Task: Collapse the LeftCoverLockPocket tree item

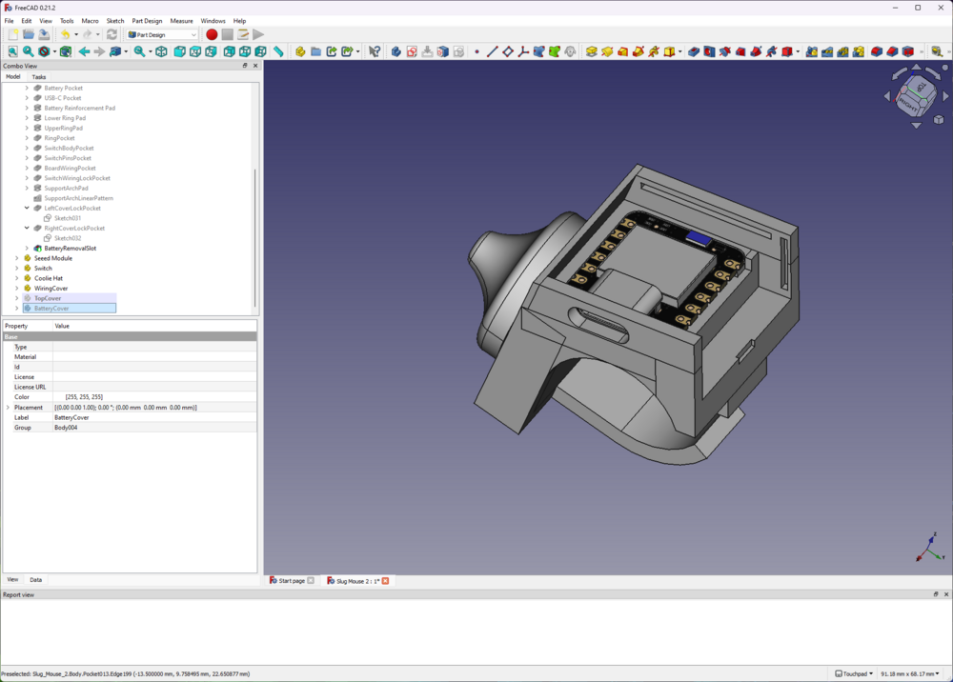Action: point(27,208)
